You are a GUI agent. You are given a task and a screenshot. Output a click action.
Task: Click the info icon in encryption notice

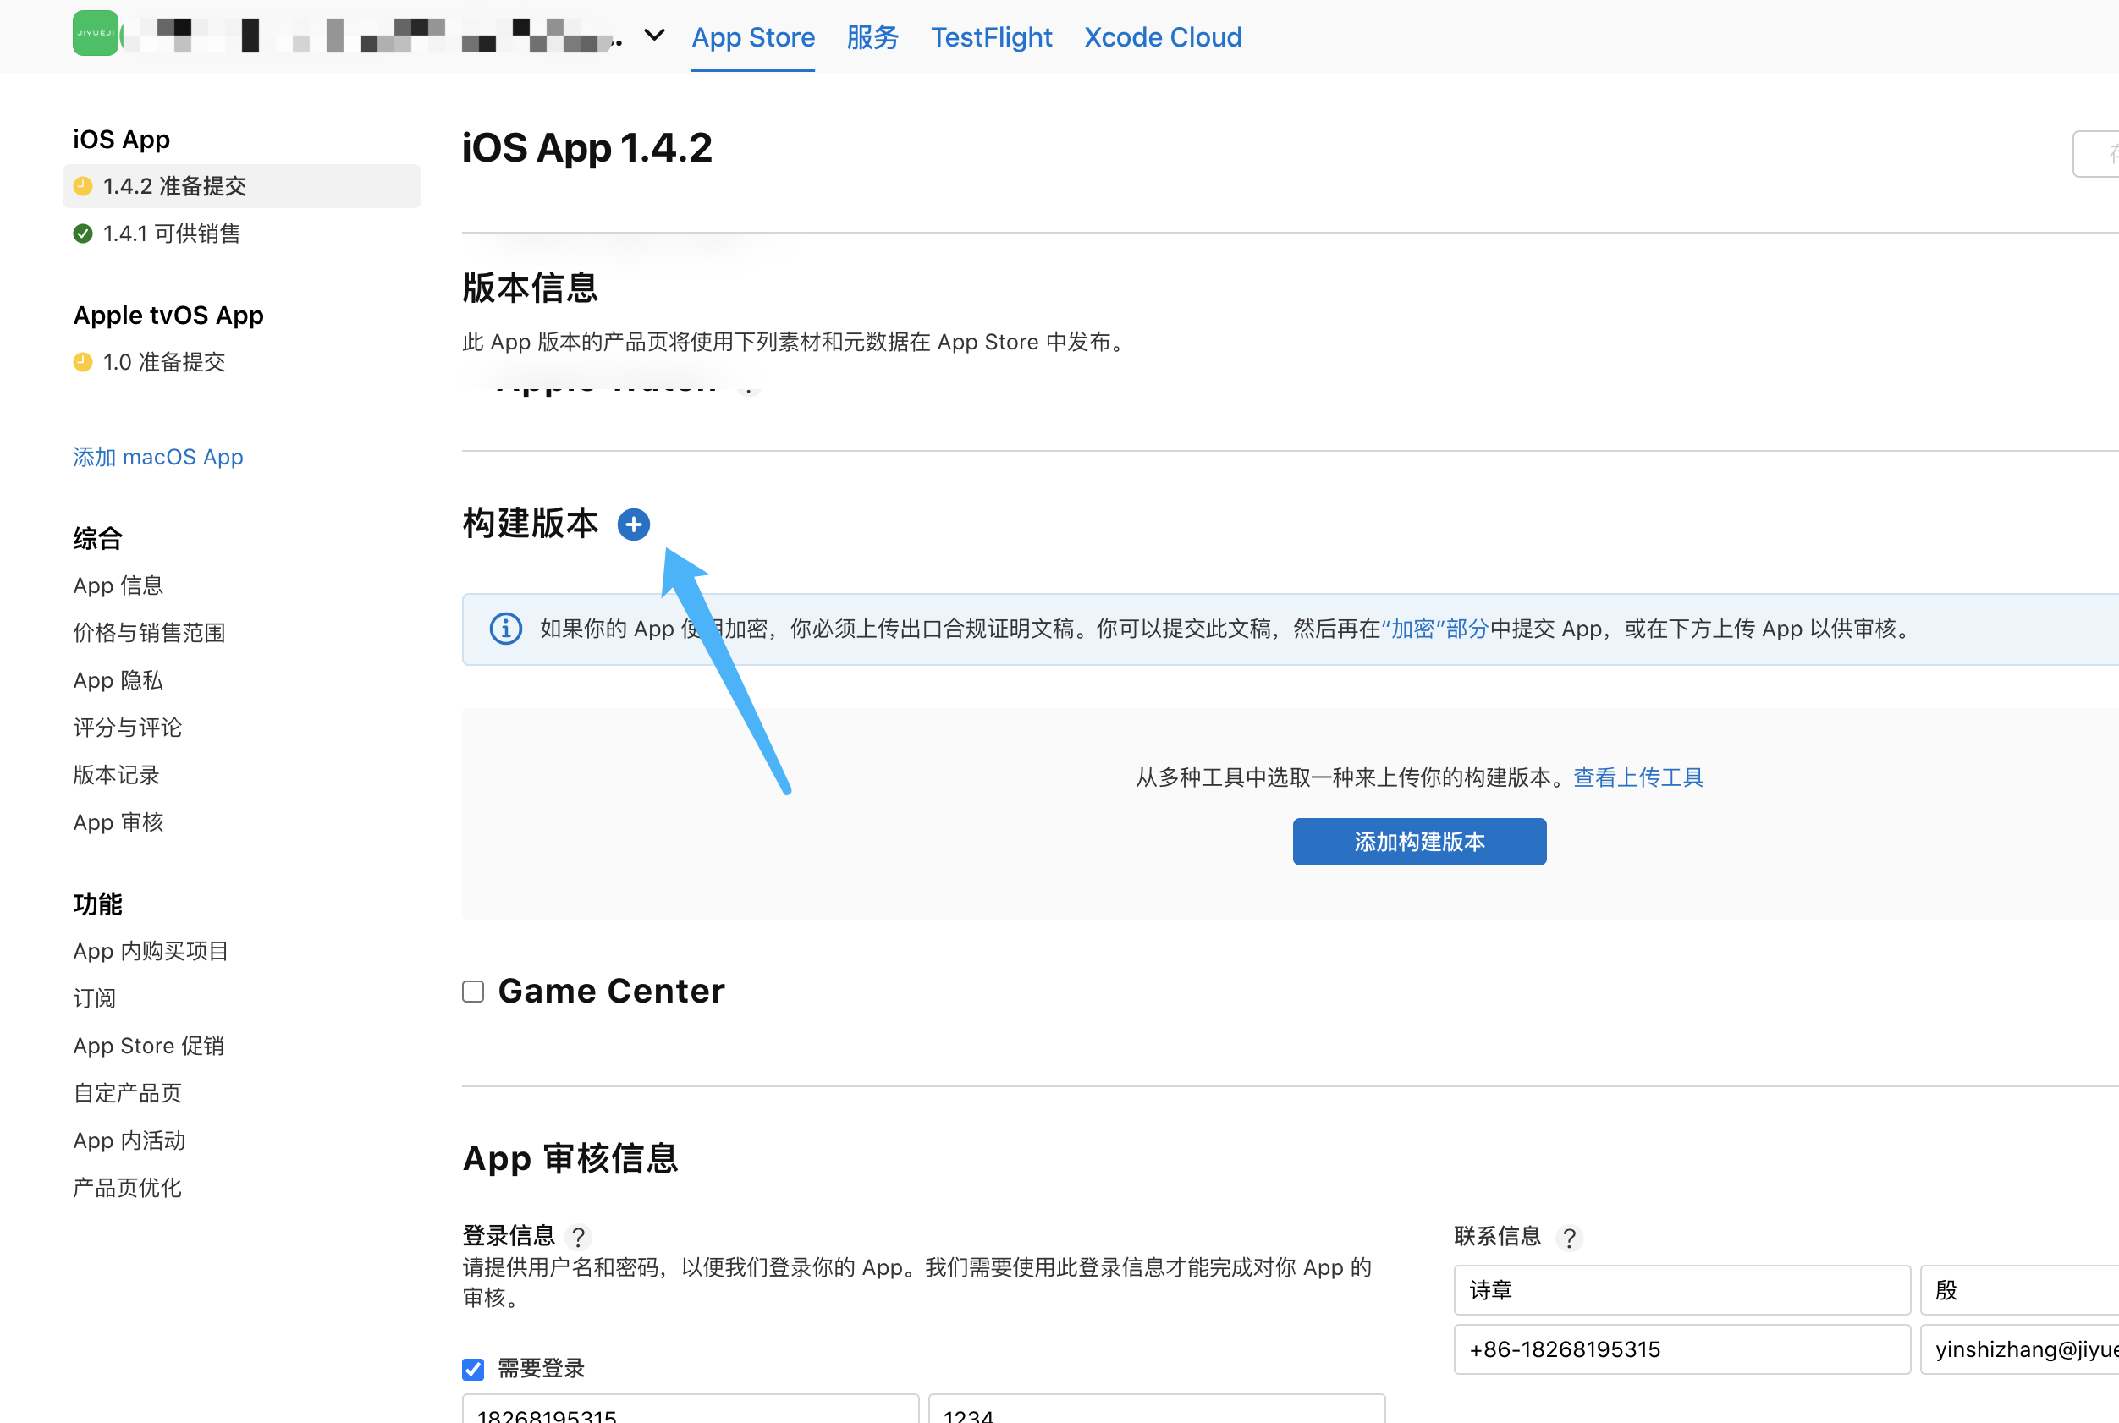click(x=505, y=628)
